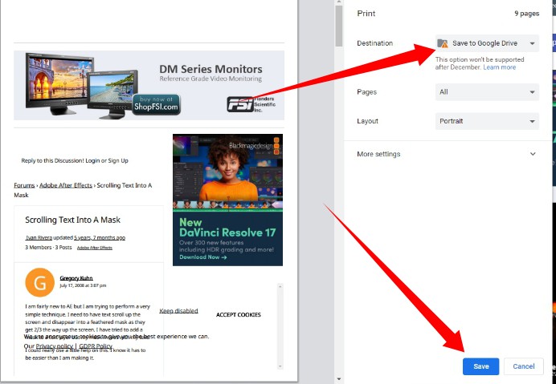This screenshot has width=556, height=384.
Task: Click the '5 years, 7 months ago' link
Action: tap(100, 237)
